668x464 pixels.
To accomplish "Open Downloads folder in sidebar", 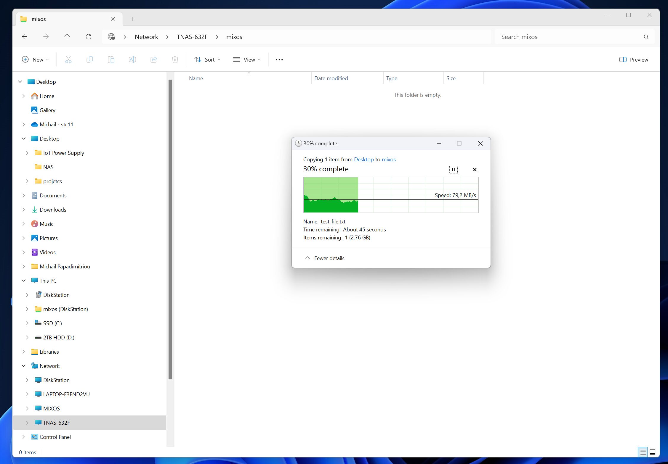I will click(x=53, y=210).
